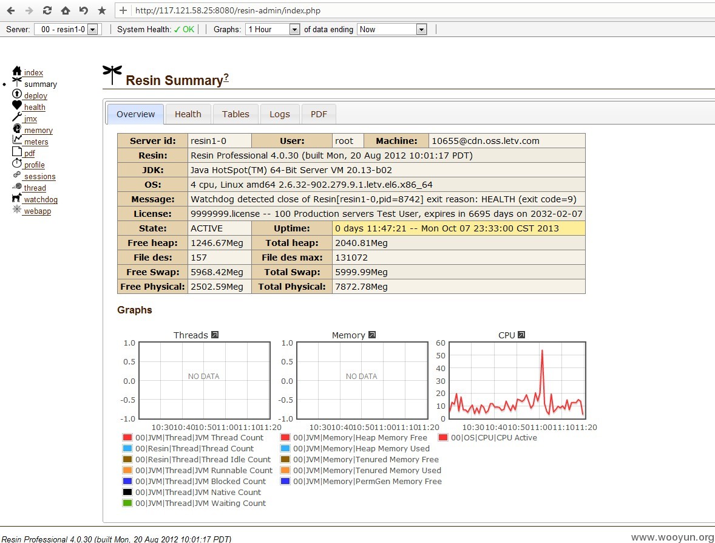
Task: Click the heart icon beside health
Action: point(17,105)
